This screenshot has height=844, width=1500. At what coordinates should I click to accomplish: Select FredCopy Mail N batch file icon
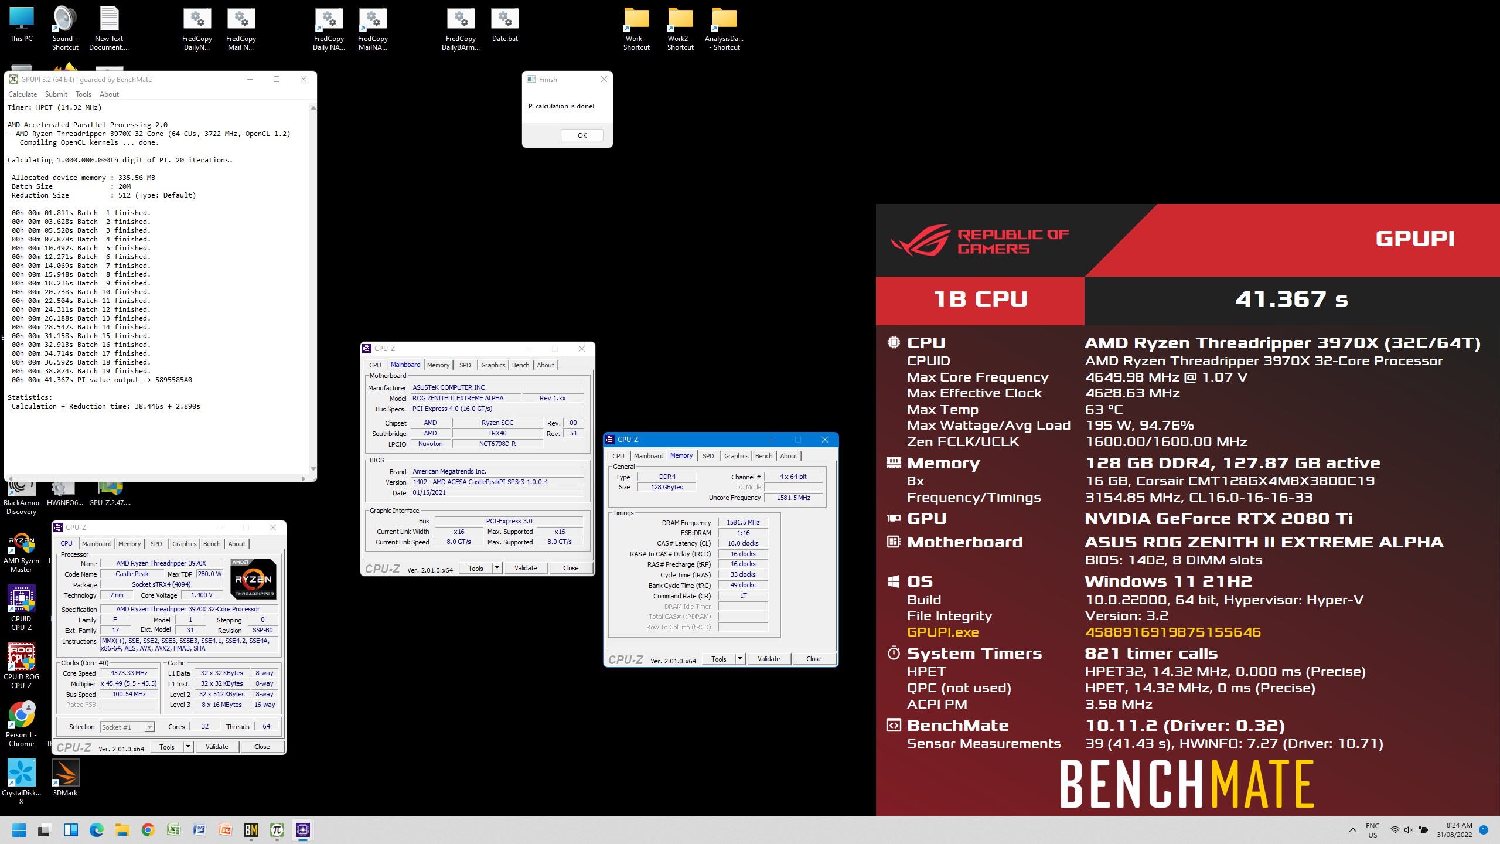click(x=241, y=29)
